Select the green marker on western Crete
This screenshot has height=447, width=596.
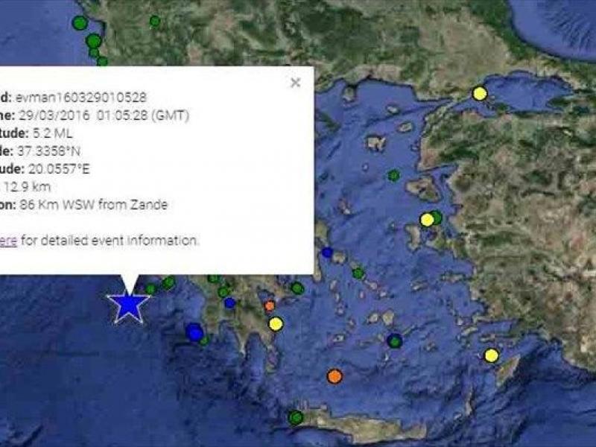pos(297,417)
